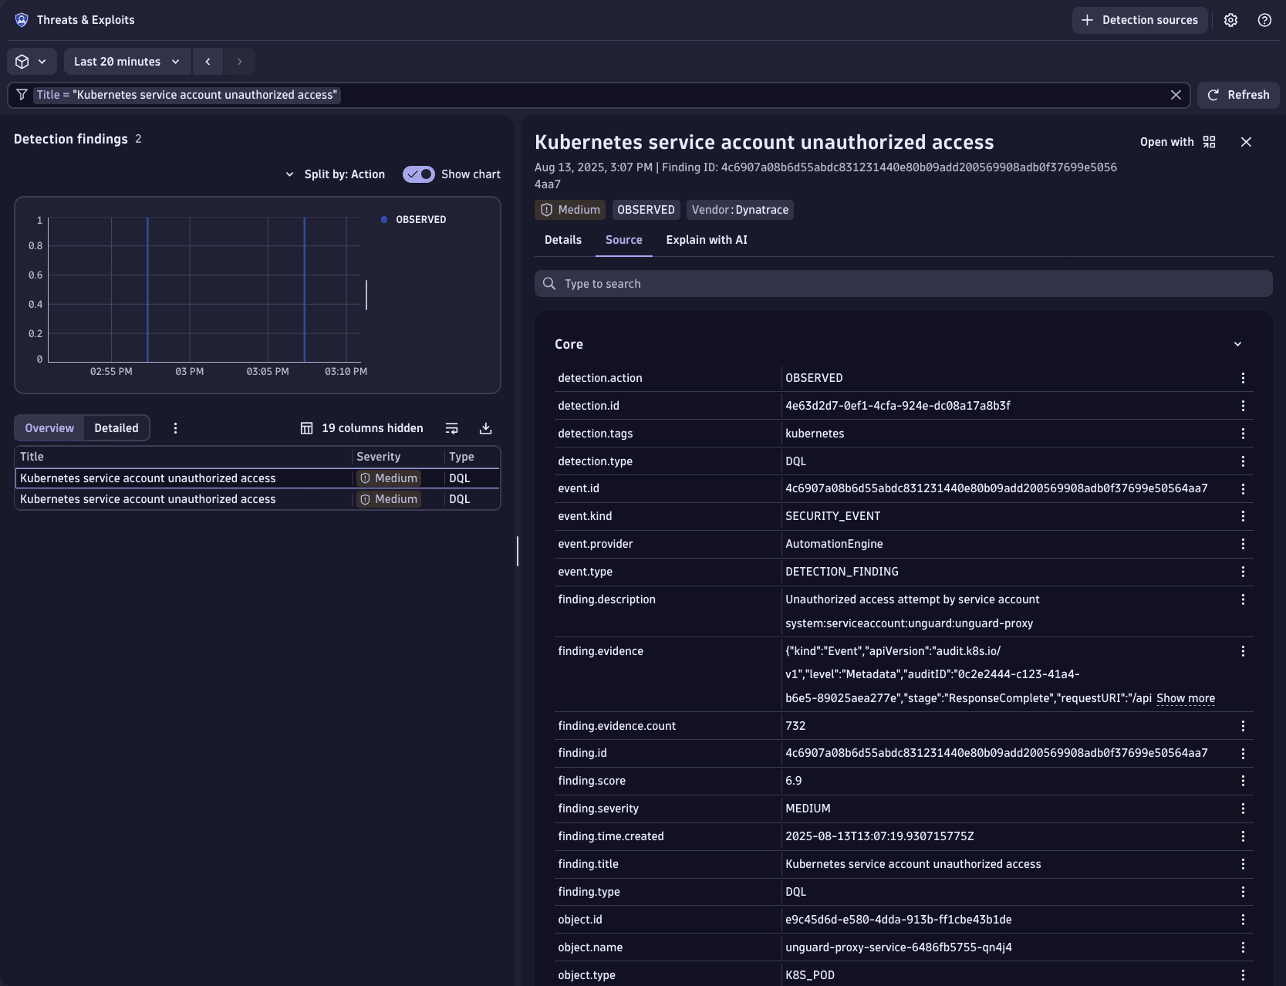The image size is (1286, 986).
Task: Switch to the Overview view tab
Action: pos(49,428)
